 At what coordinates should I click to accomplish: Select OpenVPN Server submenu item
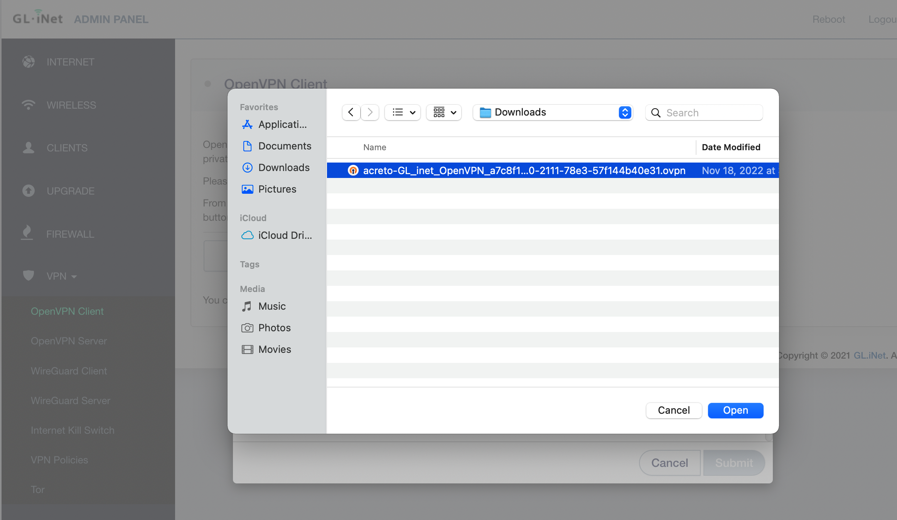point(69,341)
